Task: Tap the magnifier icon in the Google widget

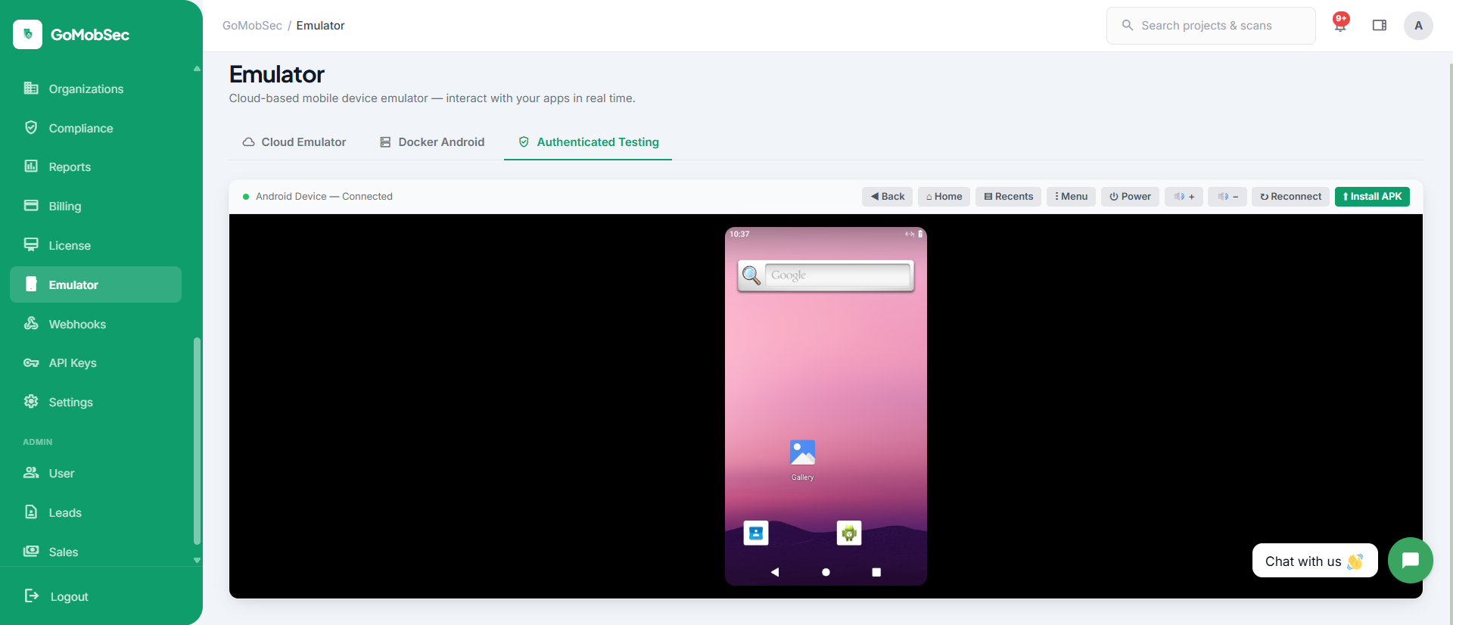Action: [x=751, y=275]
